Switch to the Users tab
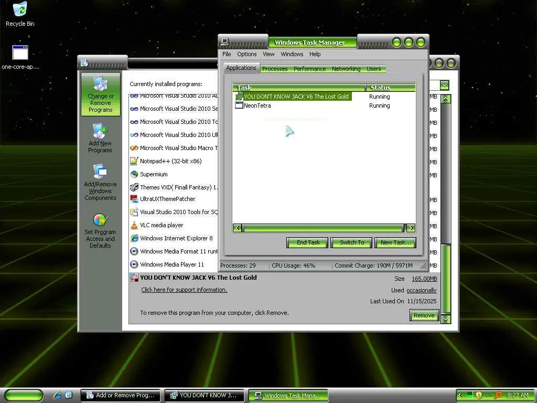Screen dimensions: 537x403 pyautogui.click(x=373, y=69)
